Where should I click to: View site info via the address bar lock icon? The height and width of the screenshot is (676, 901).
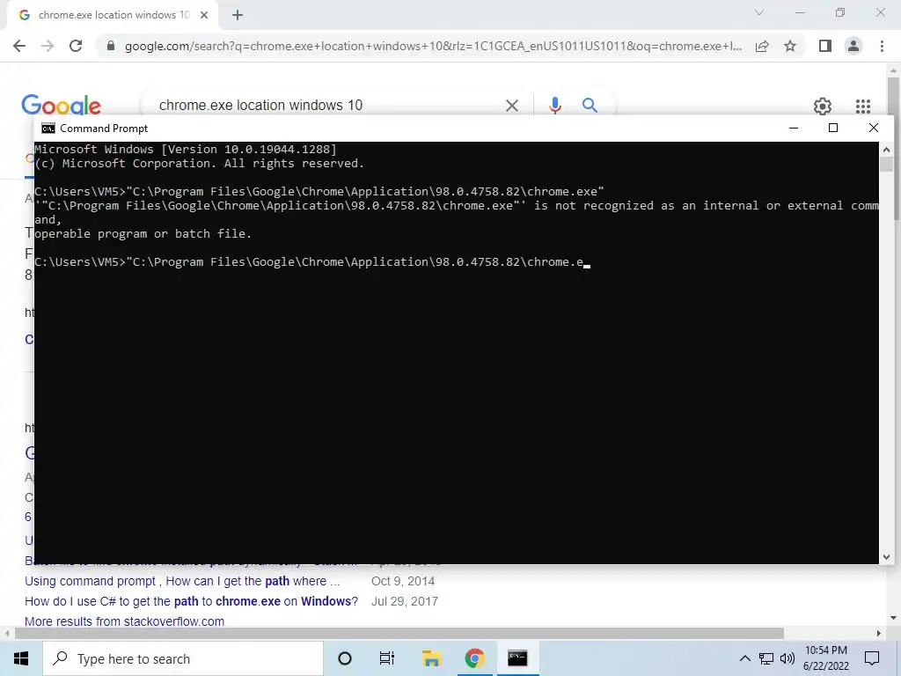[111, 46]
